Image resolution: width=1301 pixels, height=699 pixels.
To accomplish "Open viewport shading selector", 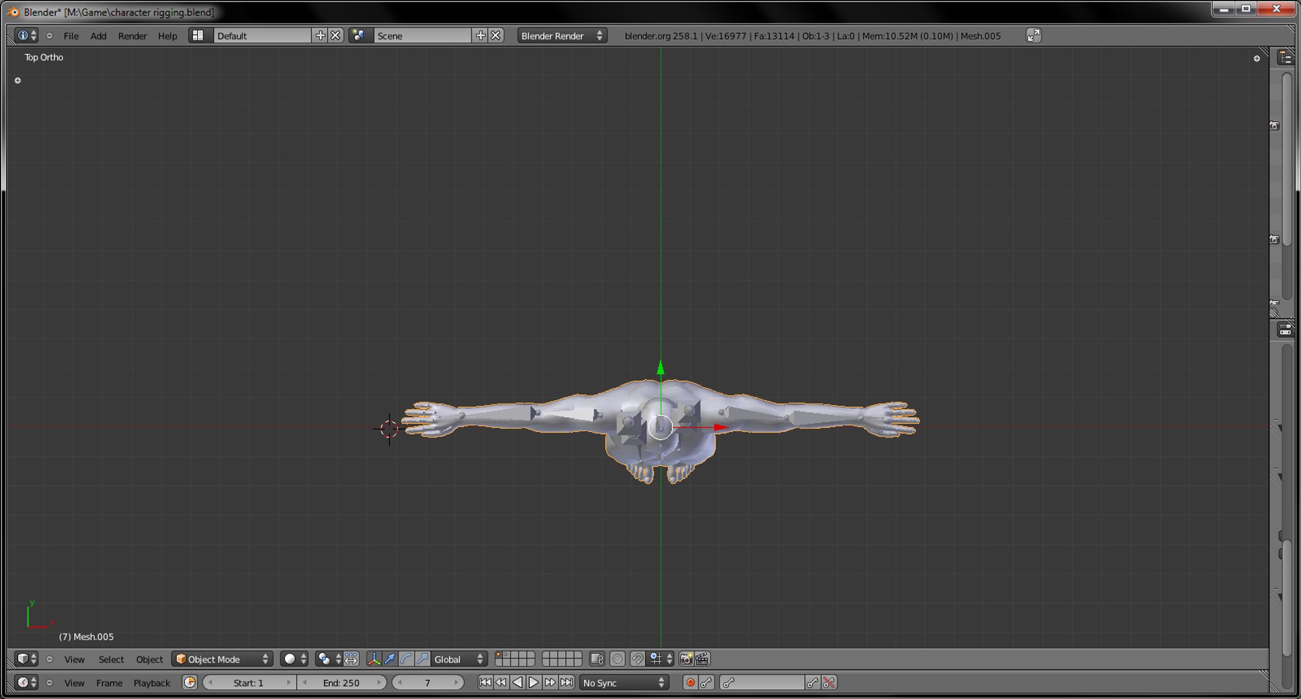I will (x=295, y=659).
